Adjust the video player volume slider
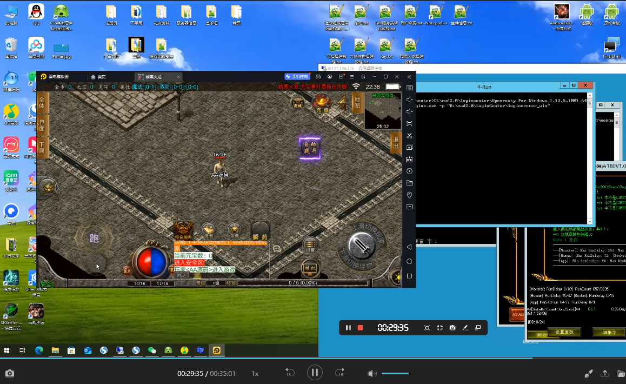 (395, 373)
